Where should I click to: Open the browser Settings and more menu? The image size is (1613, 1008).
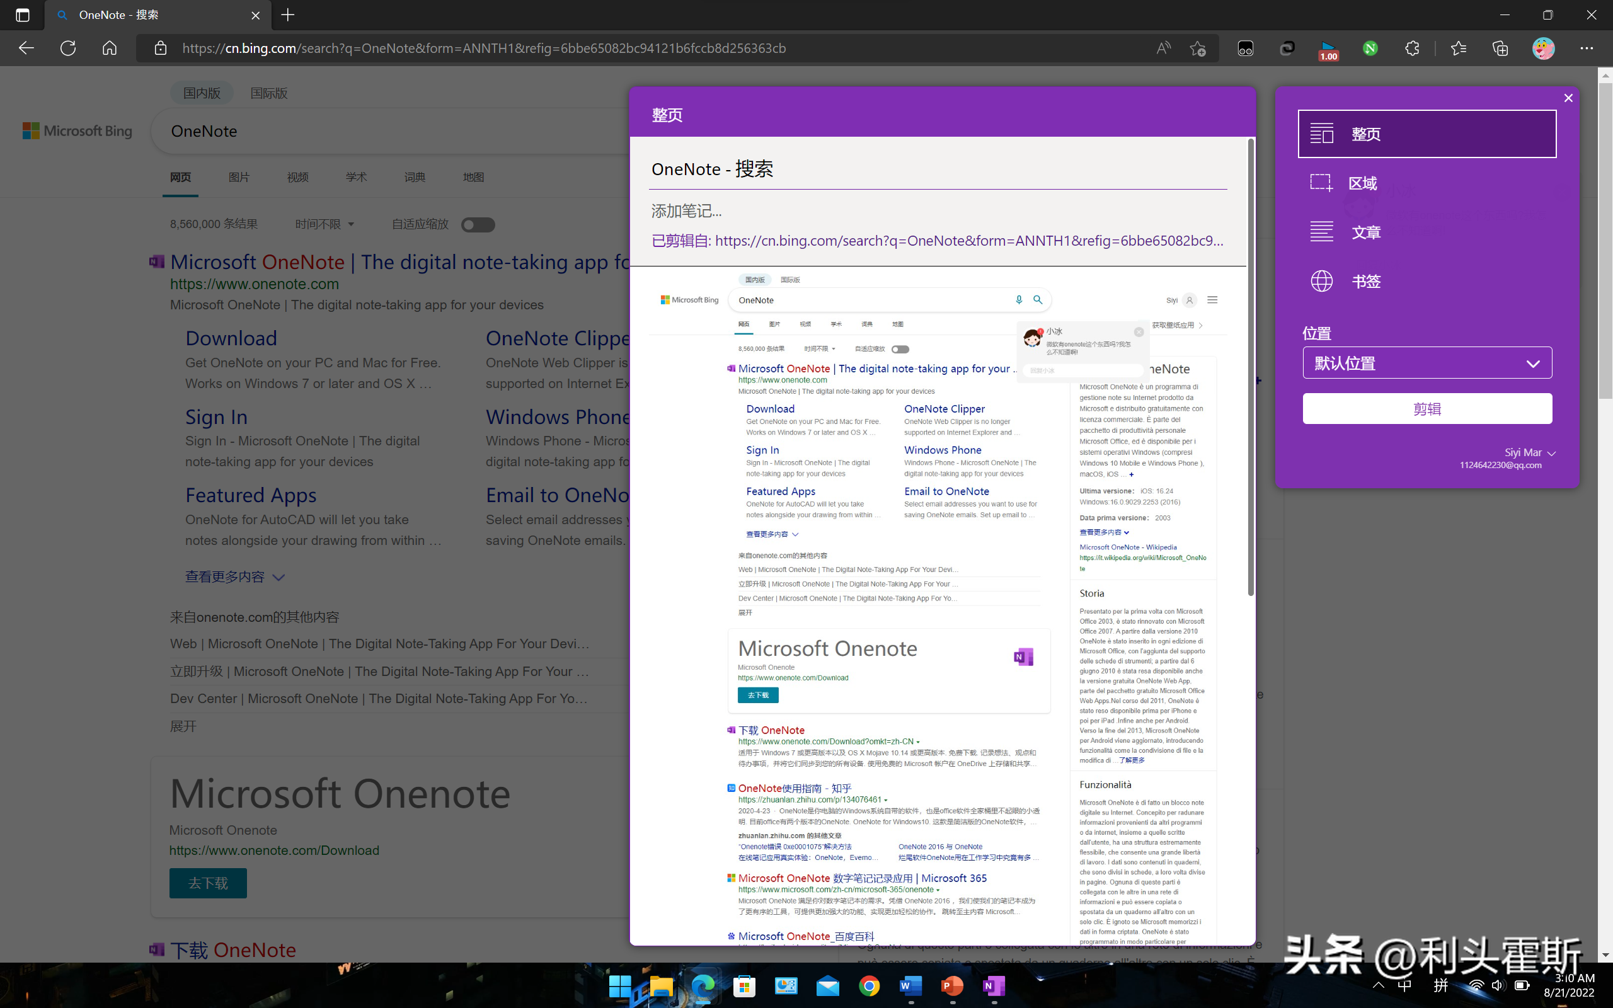coord(1587,48)
